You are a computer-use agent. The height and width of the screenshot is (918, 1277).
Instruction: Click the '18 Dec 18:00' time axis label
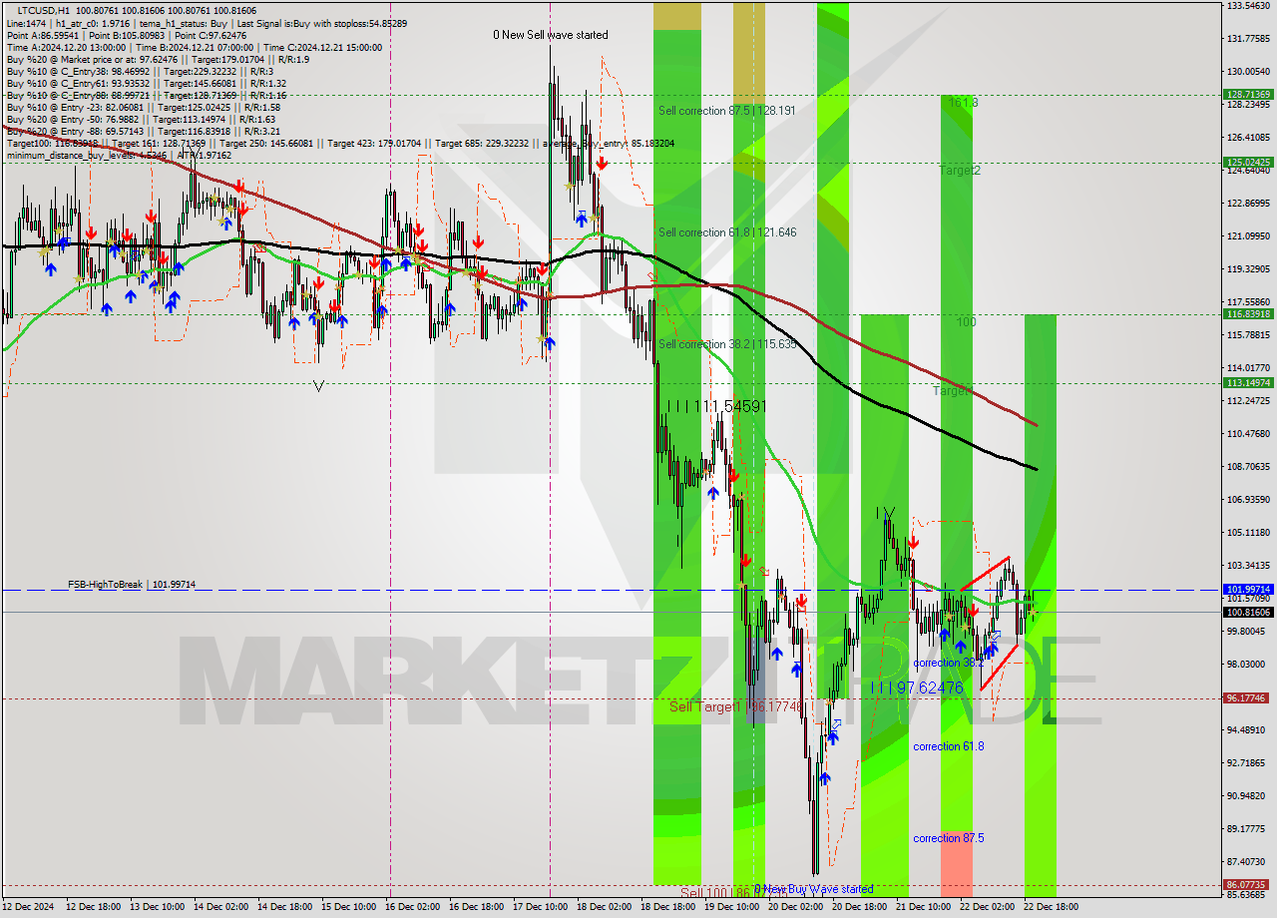(669, 906)
